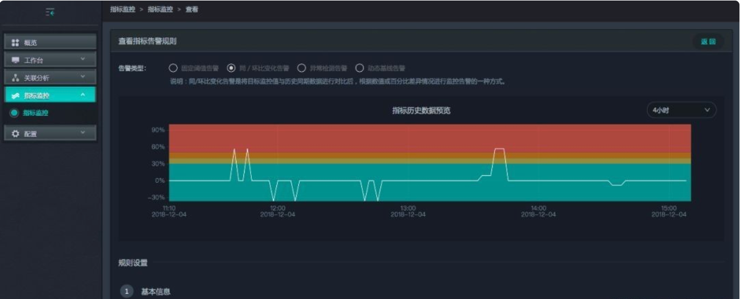Viewport: 740px width, 299px height.
Task: Click the 指标监控 chart icon in sidebar
Action: click(15, 95)
